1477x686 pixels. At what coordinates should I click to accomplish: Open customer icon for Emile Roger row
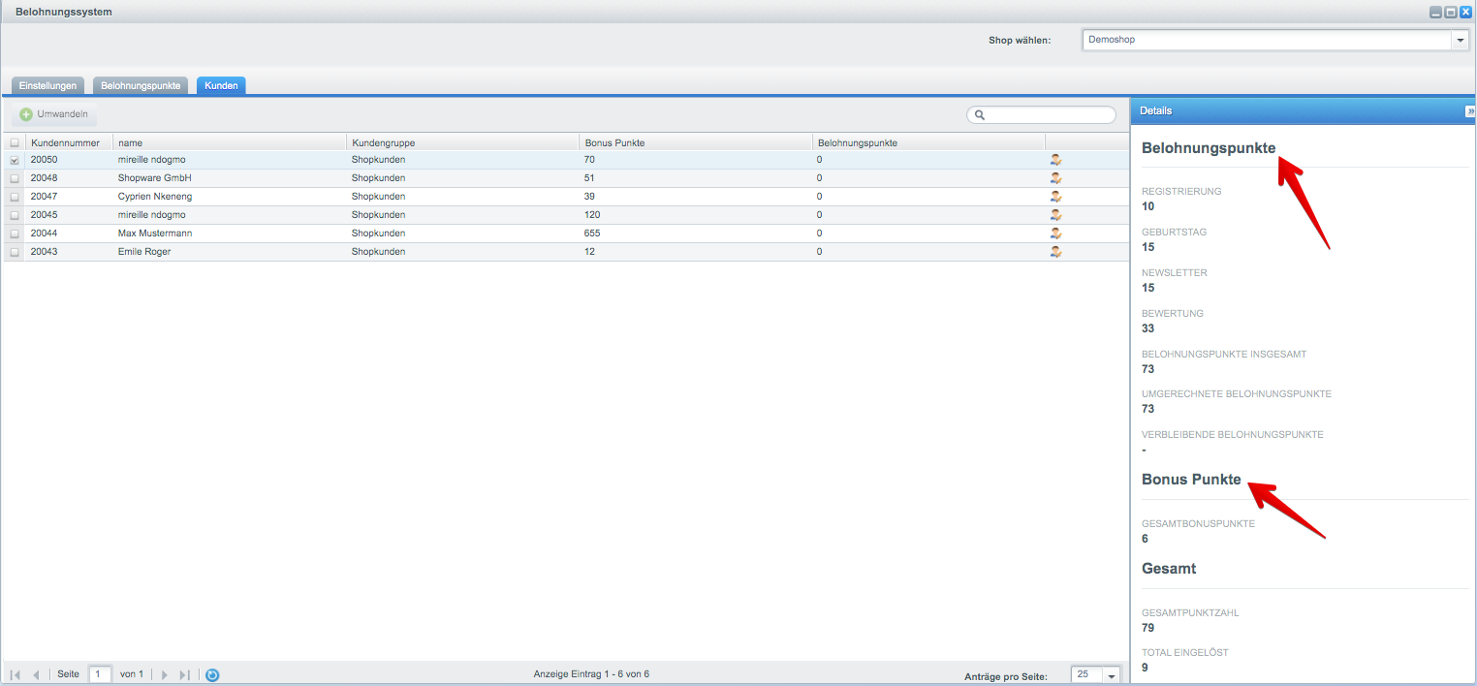pos(1055,252)
